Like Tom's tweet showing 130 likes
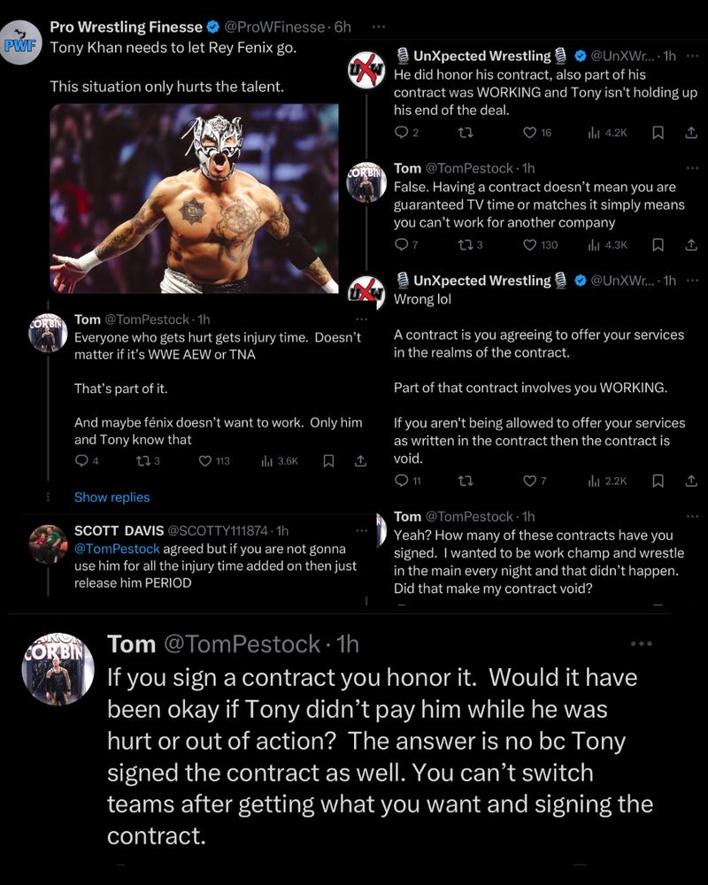Viewport: 708px width, 885px height. [530, 245]
